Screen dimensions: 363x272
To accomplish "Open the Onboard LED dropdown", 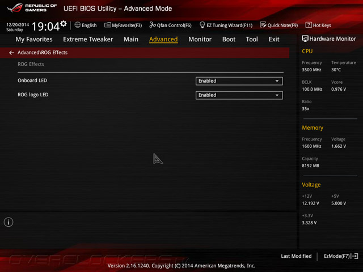I will [239, 81].
